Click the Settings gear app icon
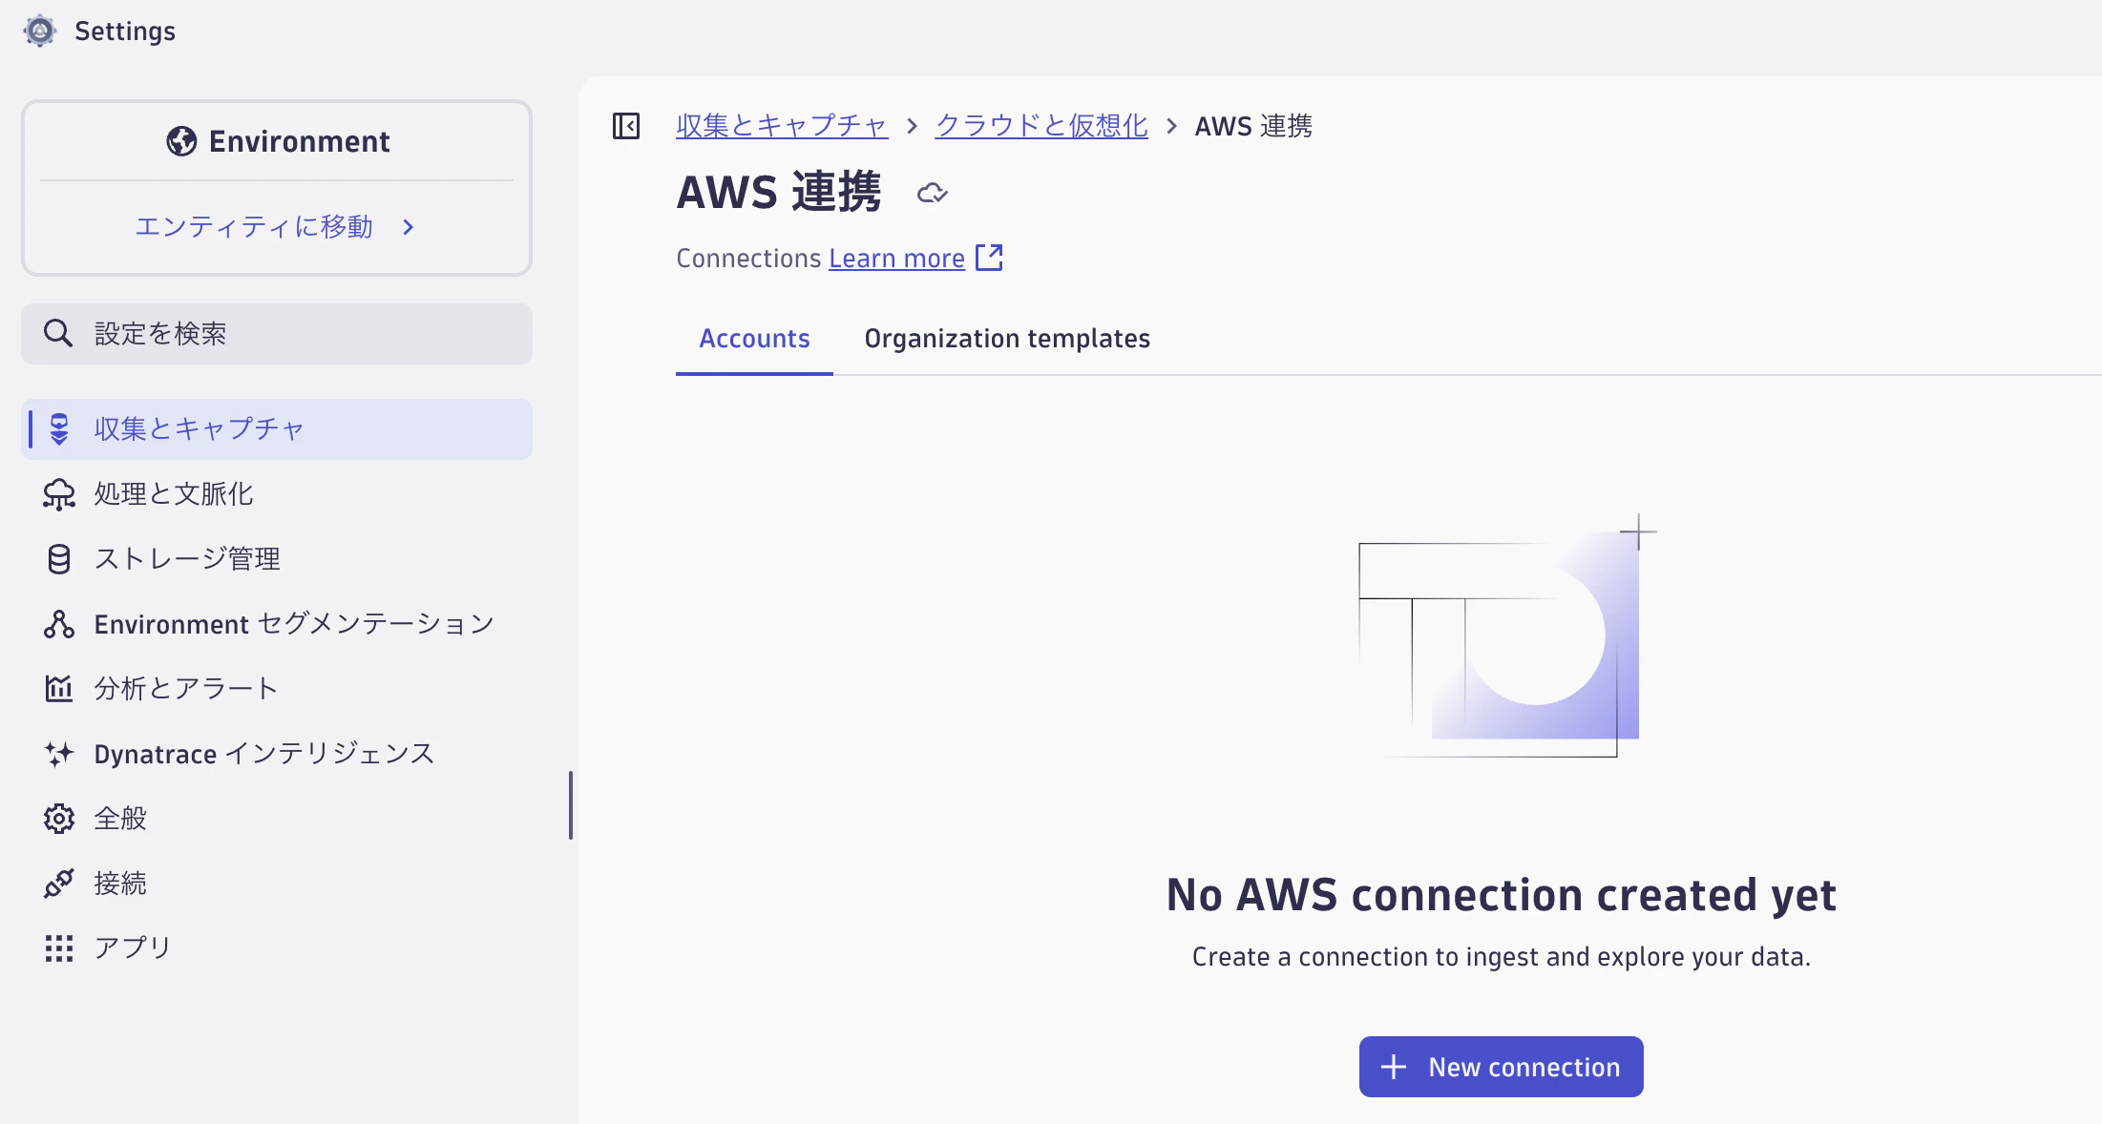Screen dimensions: 2102x1124 39,31
